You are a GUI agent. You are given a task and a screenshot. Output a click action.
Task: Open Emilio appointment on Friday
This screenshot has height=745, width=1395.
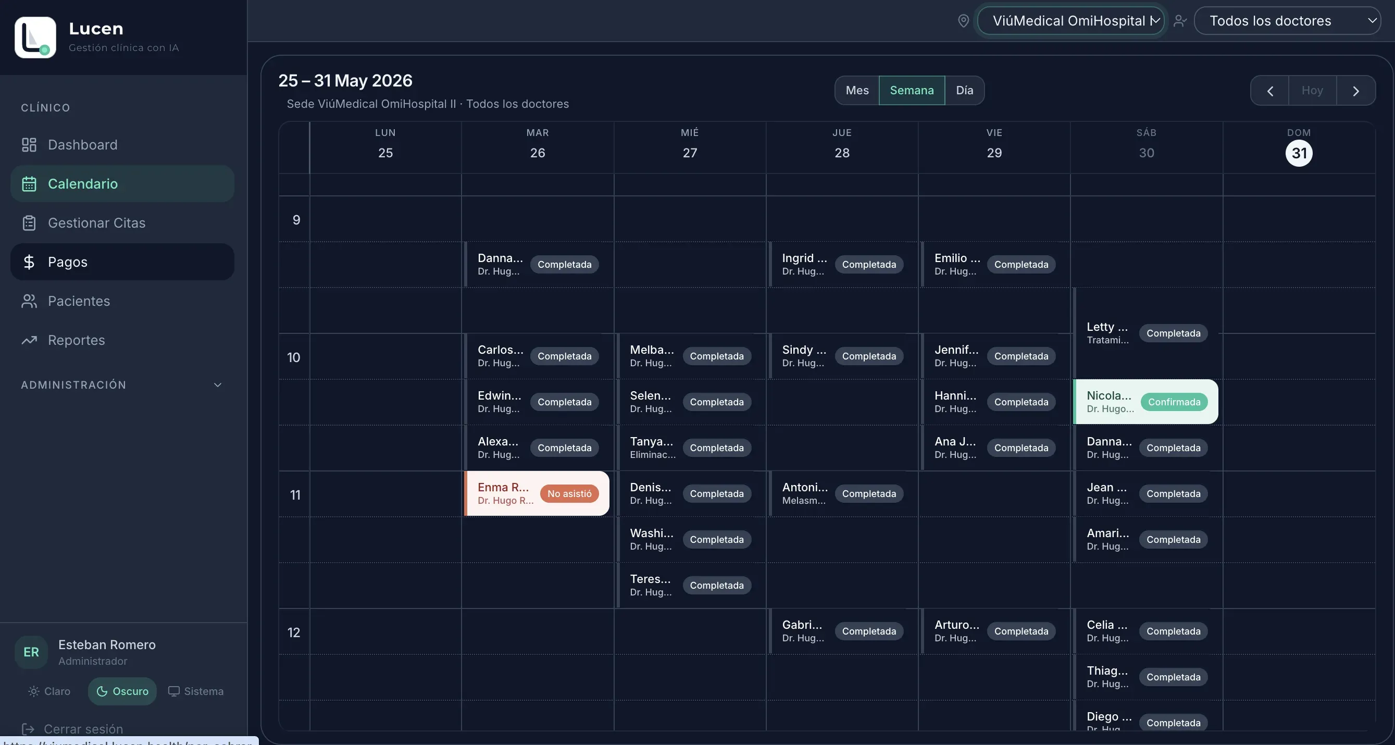click(994, 264)
